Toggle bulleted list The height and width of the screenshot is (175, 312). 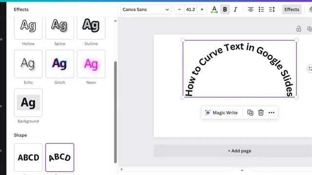[x=261, y=10]
